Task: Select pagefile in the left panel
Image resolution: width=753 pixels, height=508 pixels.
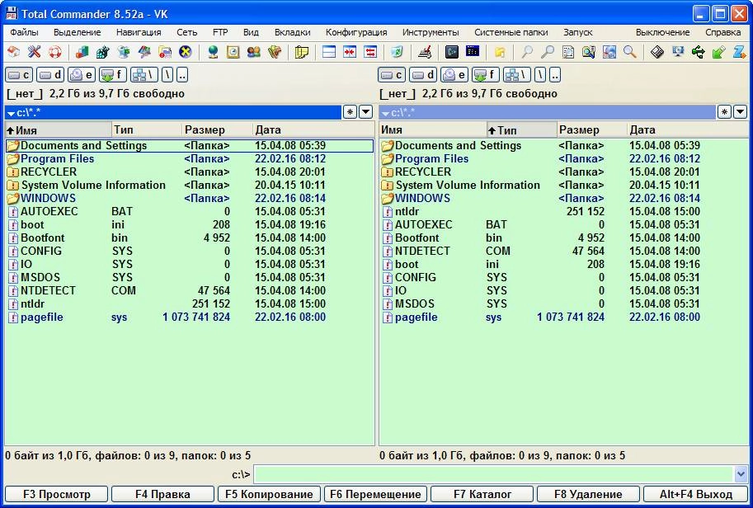Action: pos(189,317)
